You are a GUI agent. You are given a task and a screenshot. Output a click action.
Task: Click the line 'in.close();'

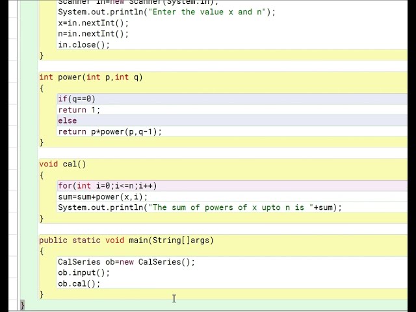(x=84, y=45)
